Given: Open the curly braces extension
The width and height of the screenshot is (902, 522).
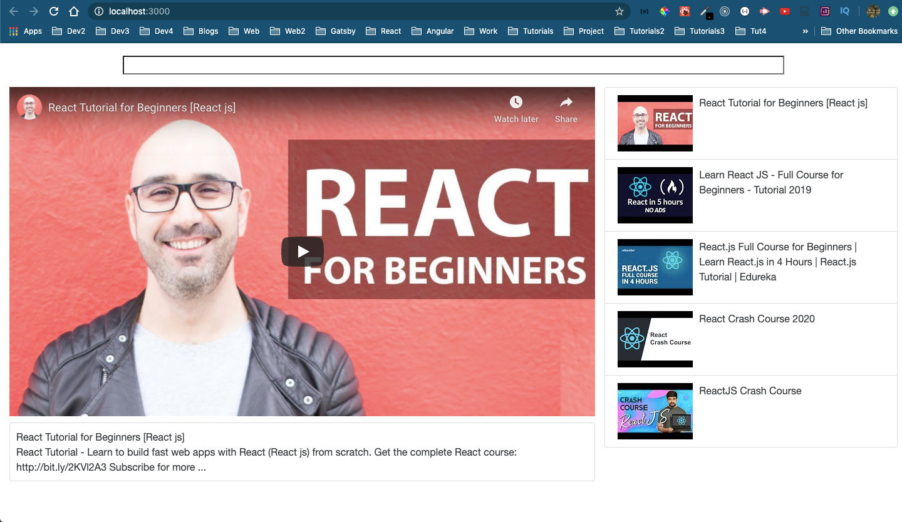Looking at the screenshot, I should [x=645, y=11].
